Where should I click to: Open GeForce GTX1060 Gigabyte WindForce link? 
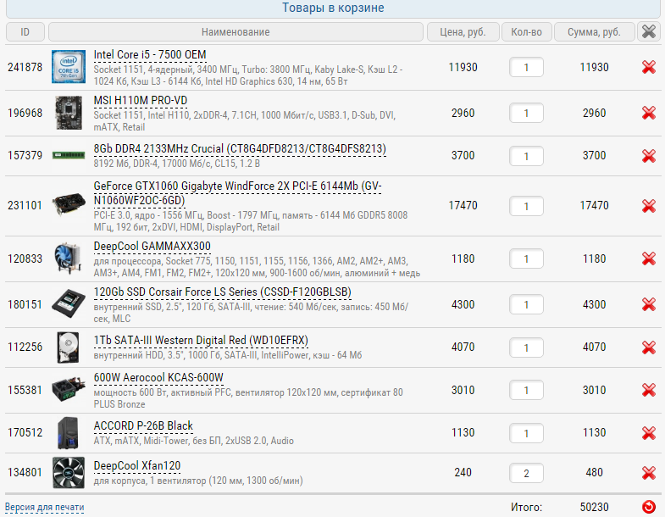click(x=237, y=193)
